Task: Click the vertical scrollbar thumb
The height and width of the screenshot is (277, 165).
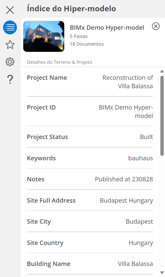Action: point(162,115)
